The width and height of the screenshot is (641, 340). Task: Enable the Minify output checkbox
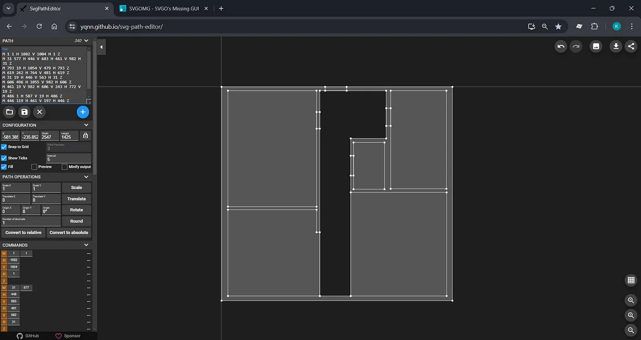click(x=65, y=167)
